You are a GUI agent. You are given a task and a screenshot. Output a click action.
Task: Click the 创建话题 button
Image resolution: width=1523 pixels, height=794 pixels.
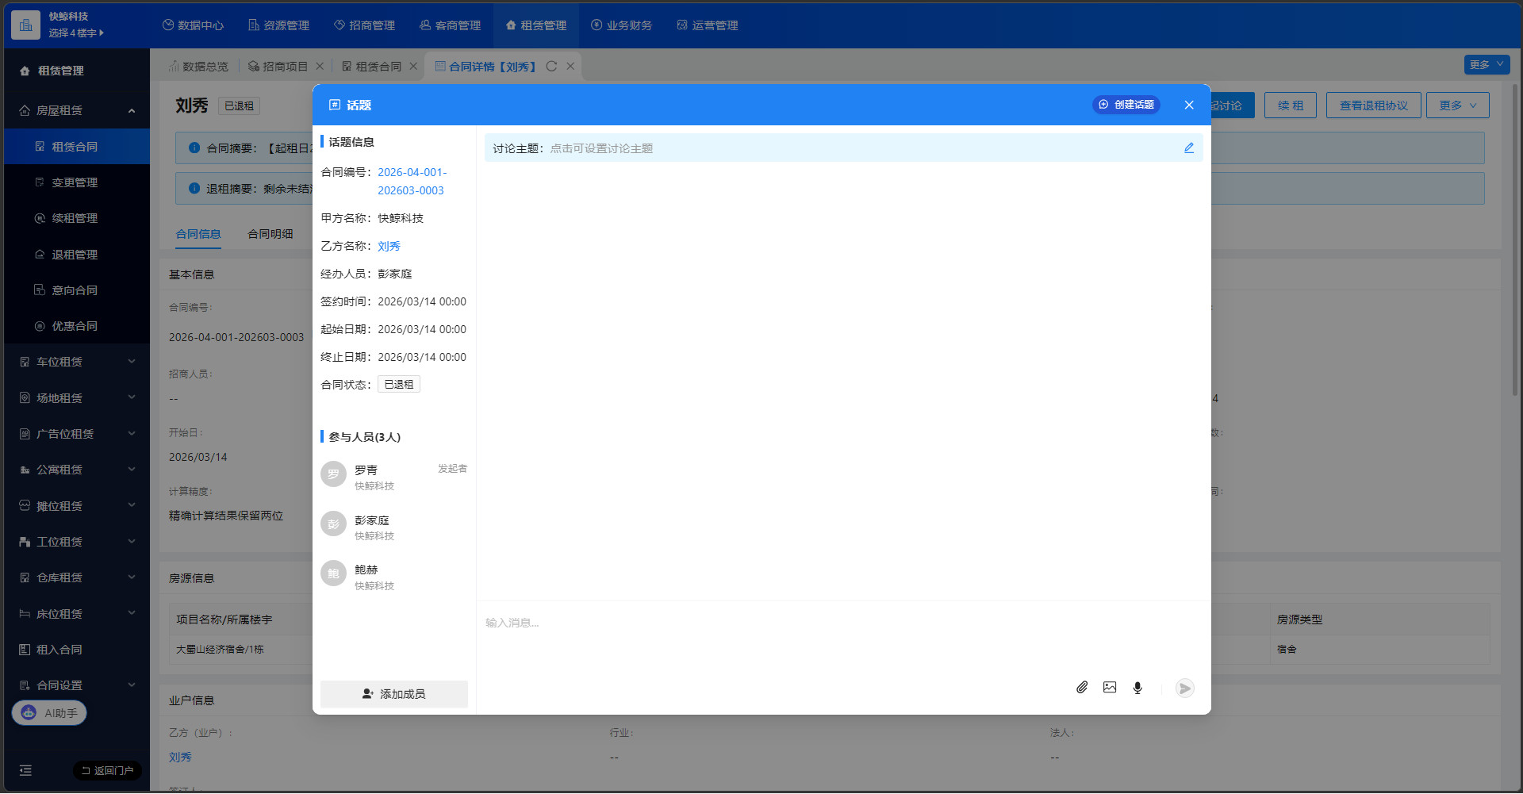click(x=1126, y=105)
